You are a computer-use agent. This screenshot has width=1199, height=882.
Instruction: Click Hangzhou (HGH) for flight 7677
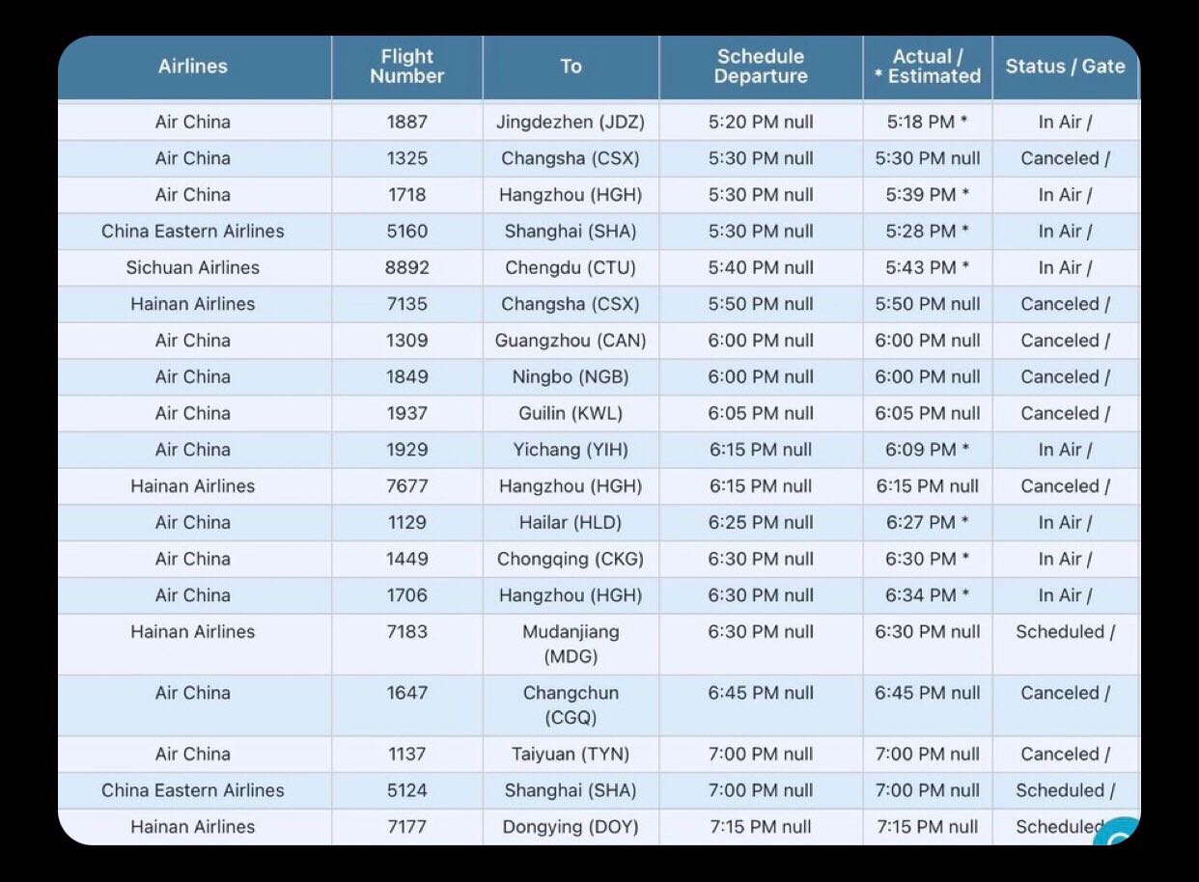[571, 486]
